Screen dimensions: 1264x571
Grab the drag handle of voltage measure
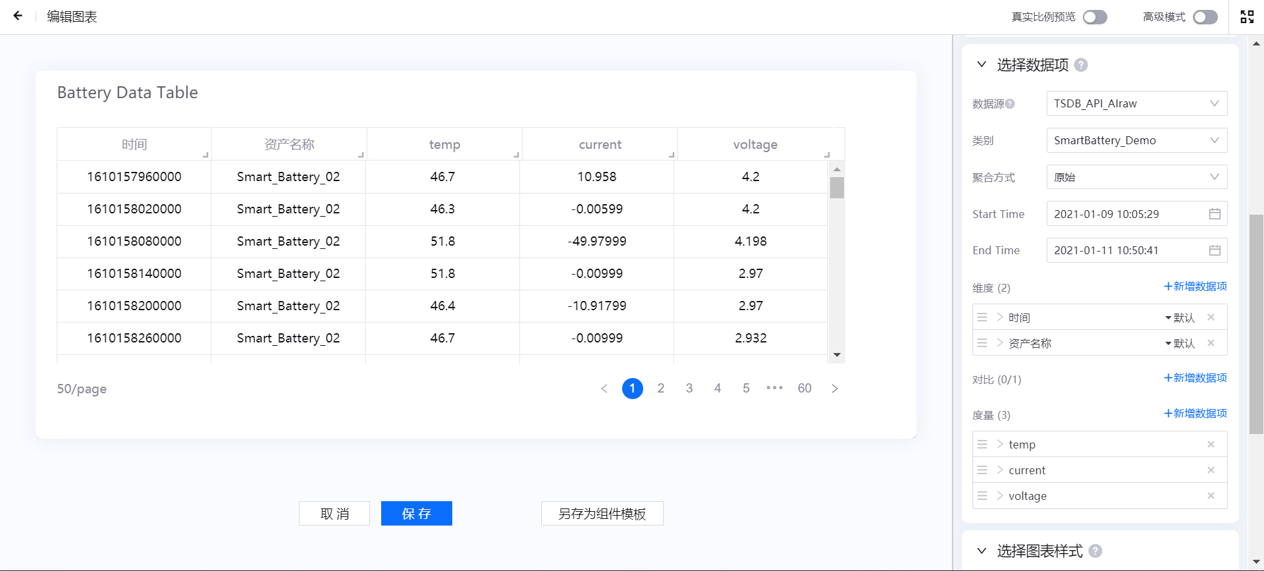coord(982,496)
